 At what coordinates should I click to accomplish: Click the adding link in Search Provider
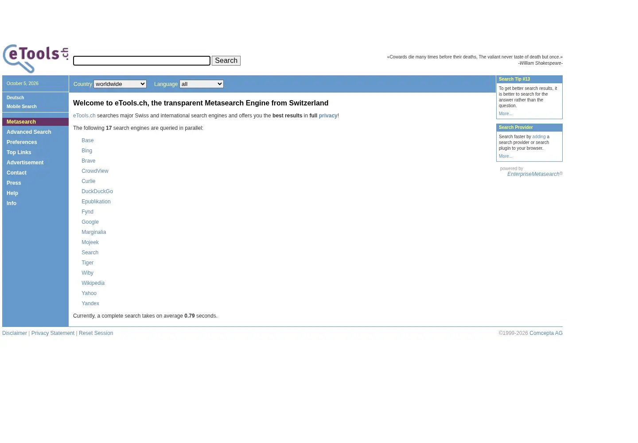pyautogui.click(x=539, y=137)
